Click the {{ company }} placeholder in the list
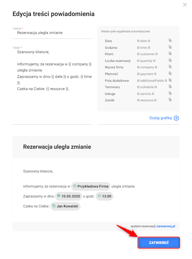The height and width of the screenshot is (259, 192). tap(147, 67)
